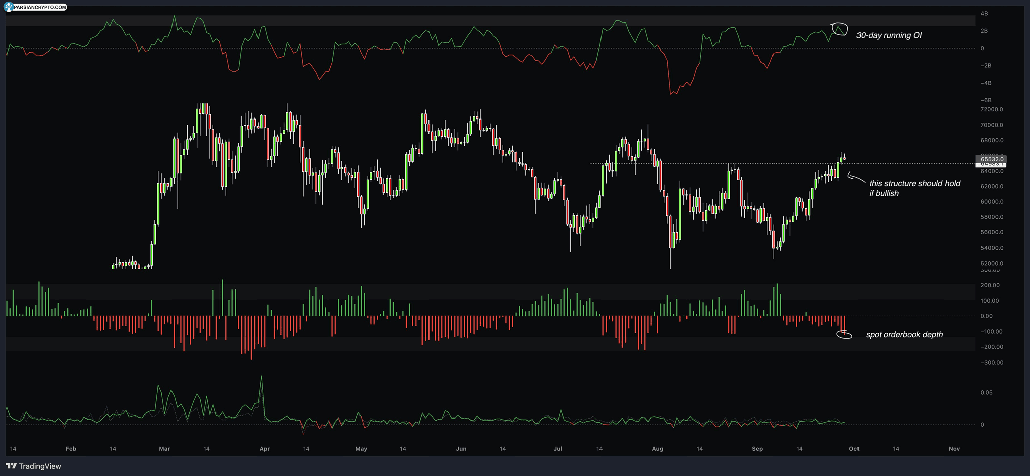Click the Nov label on time axis
This screenshot has height=476, width=1030.
click(x=954, y=449)
